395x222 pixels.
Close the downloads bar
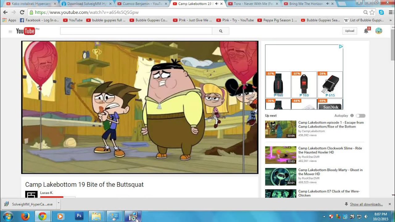click(x=389, y=204)
